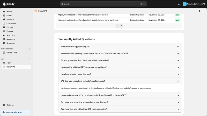The image size is (207, 116).
Task: Click the Discounts badge icon
Action: coord(4,43)
